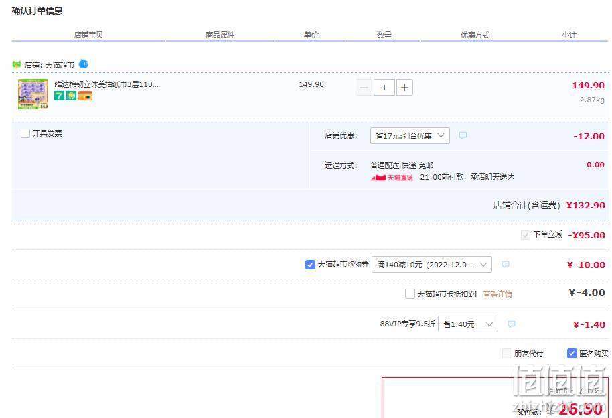Click the green shield guarantee icon under product
The image size is (612, 418).
tap(71, 96)
